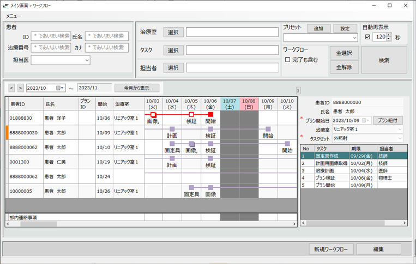Select task row 計画用画像取得
Screen dimensions: 416x264
[354, 163]
